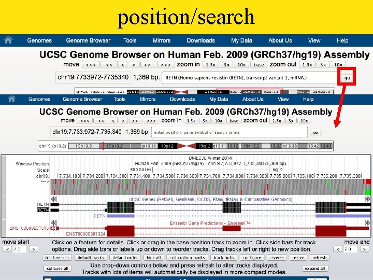Open the Genomes menu in the lower browser

(39, 99)
